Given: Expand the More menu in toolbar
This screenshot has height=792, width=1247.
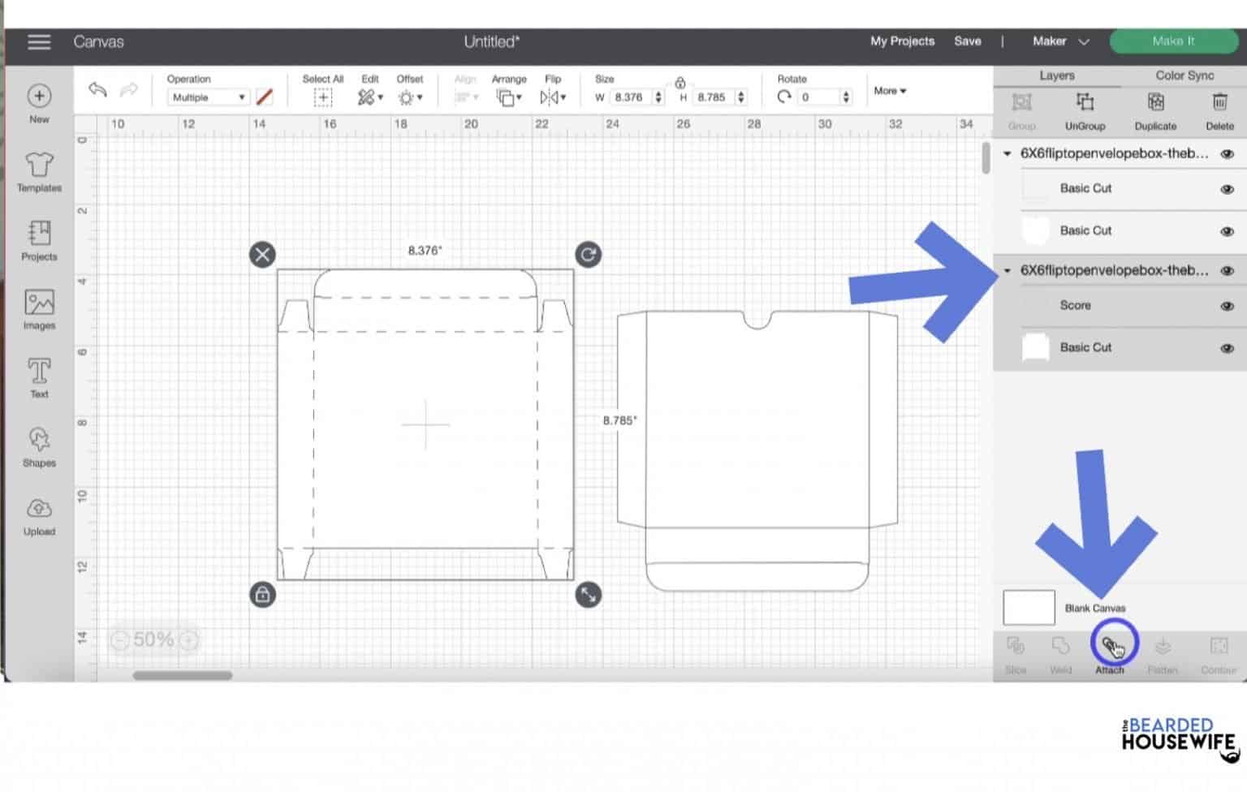Looking at the screenshot, I should click(x=890, y=91).
